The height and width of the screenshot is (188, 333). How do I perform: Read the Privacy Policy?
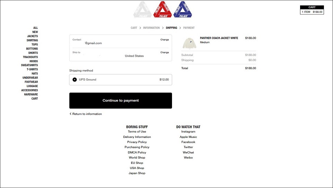tap(137, 142)
